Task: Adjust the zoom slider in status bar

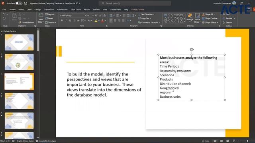Action: click(x=247, y=141)
